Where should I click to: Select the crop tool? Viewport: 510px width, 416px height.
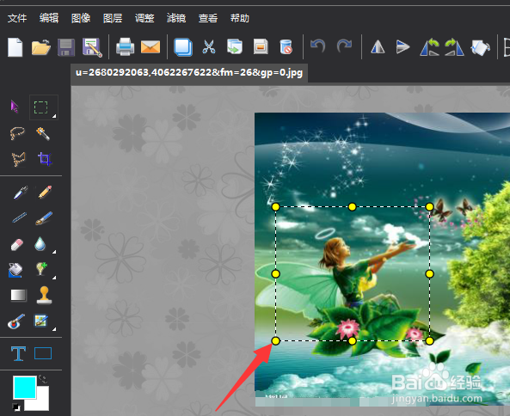(x=45, y=159)
